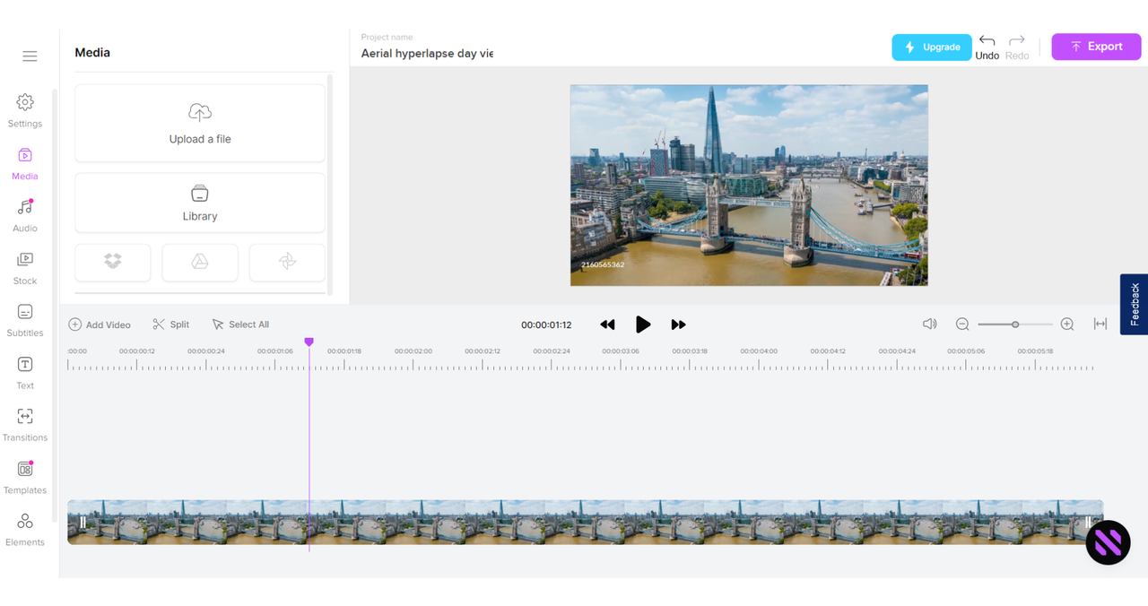The height and width of the screenshot is (606, 1148).
Task: Click Upload a file
Action: (x=200, y=124)
